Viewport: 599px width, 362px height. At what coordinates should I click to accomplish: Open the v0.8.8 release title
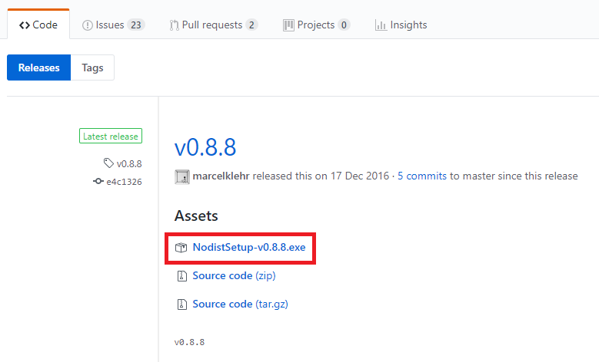(205, 147)
